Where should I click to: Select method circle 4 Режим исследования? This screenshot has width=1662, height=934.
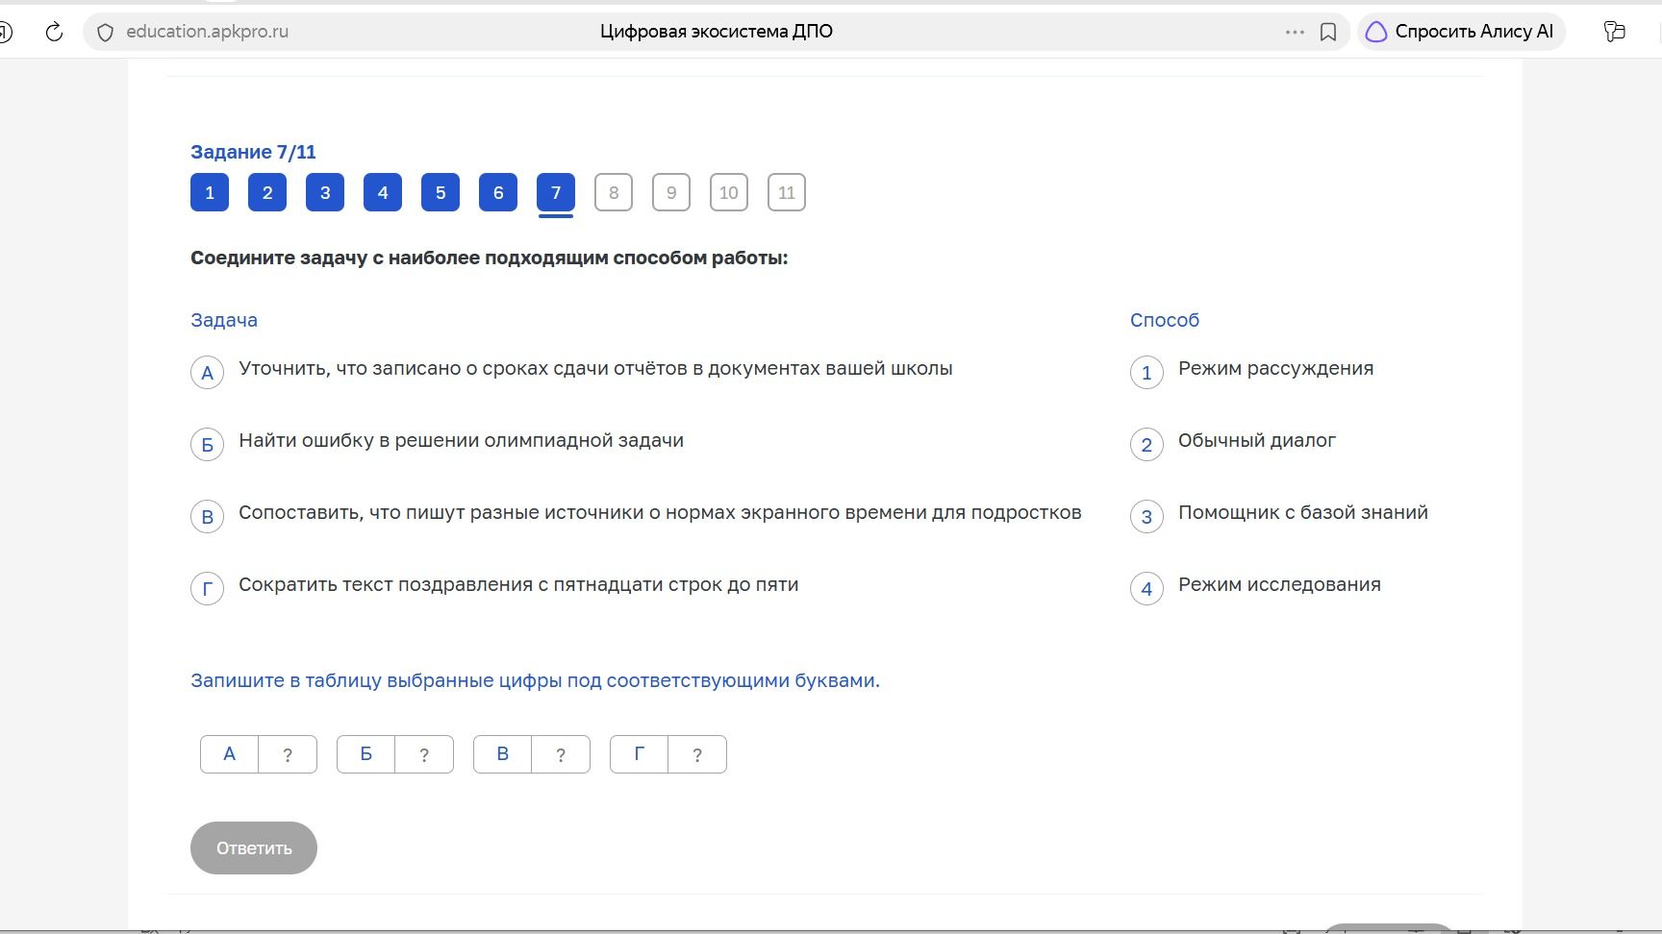[1146, 589]
